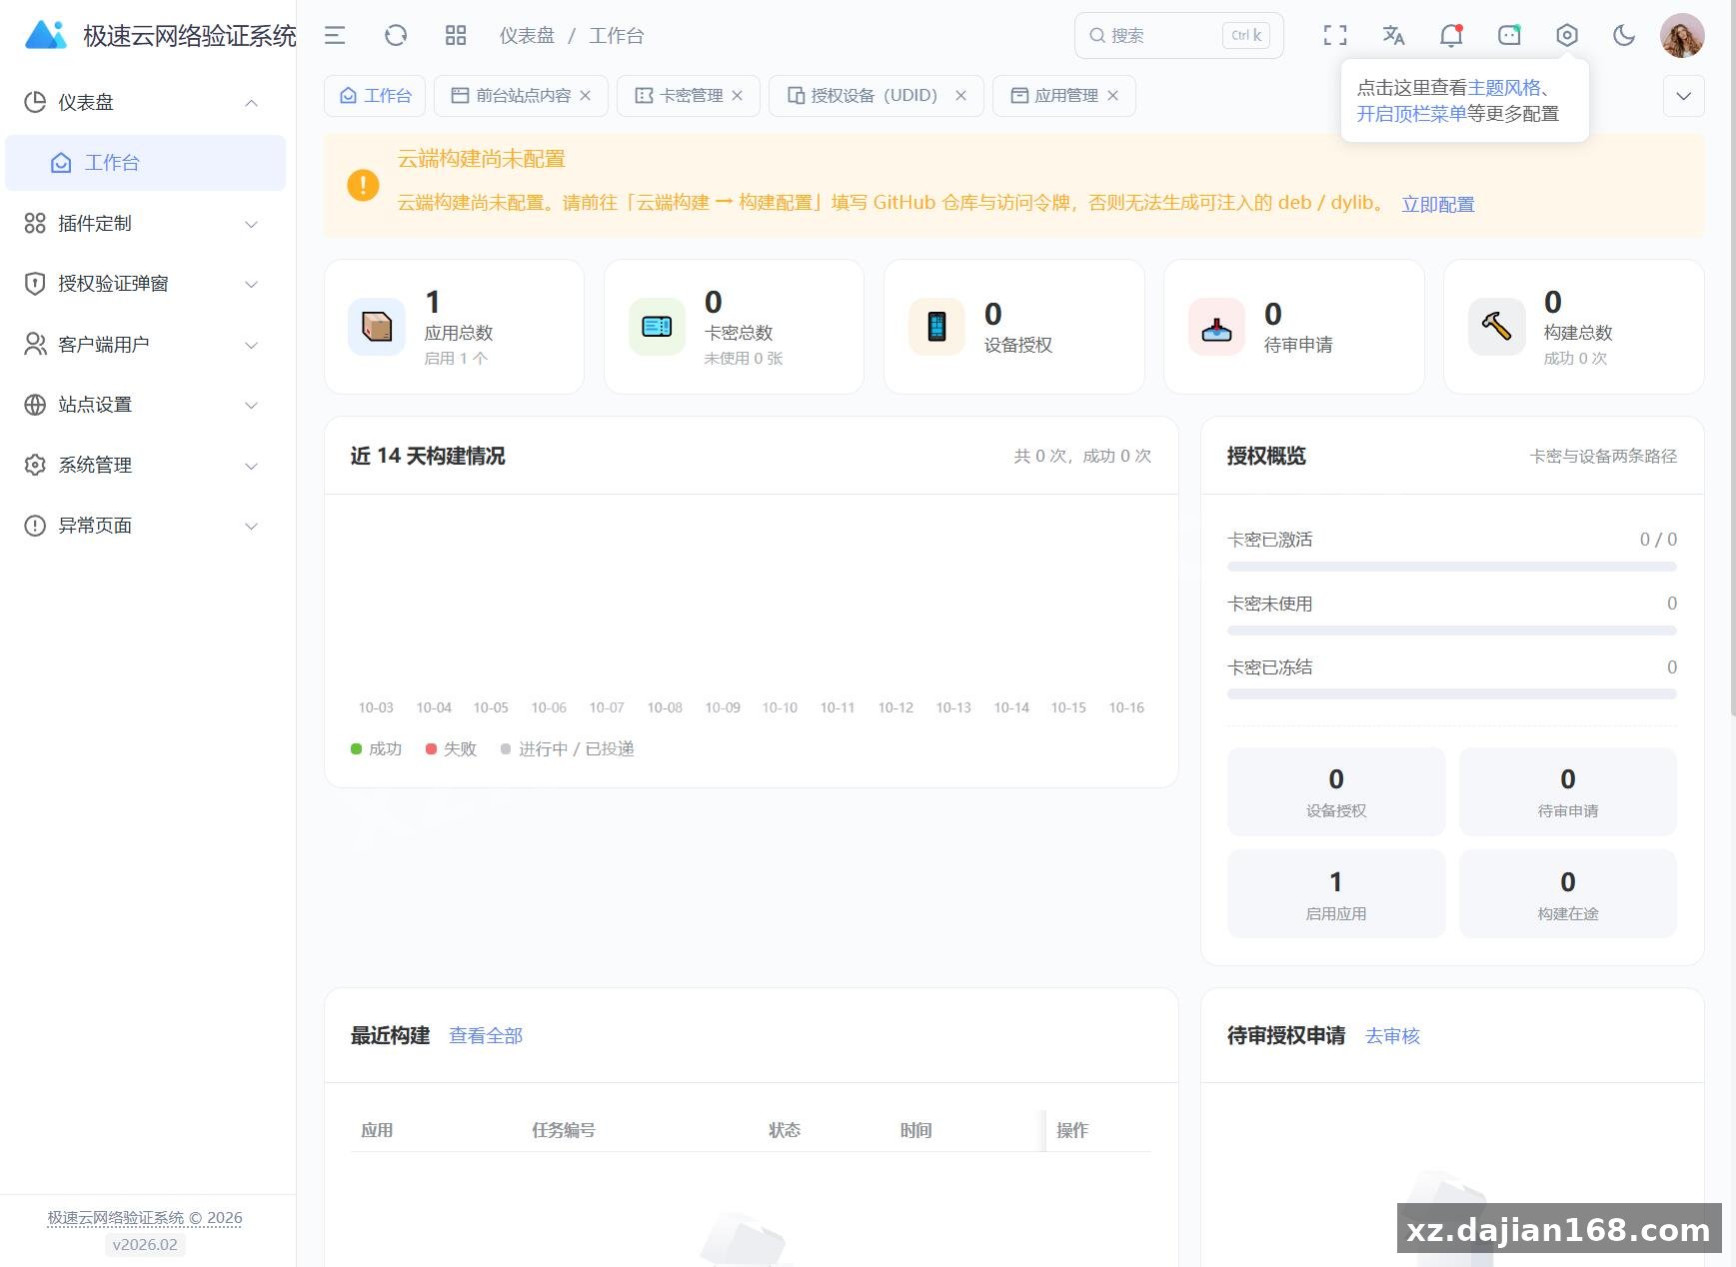Click the 构建在途 overview tile
This screenshot has height=1267, width=1736.
coord(1568,894)
